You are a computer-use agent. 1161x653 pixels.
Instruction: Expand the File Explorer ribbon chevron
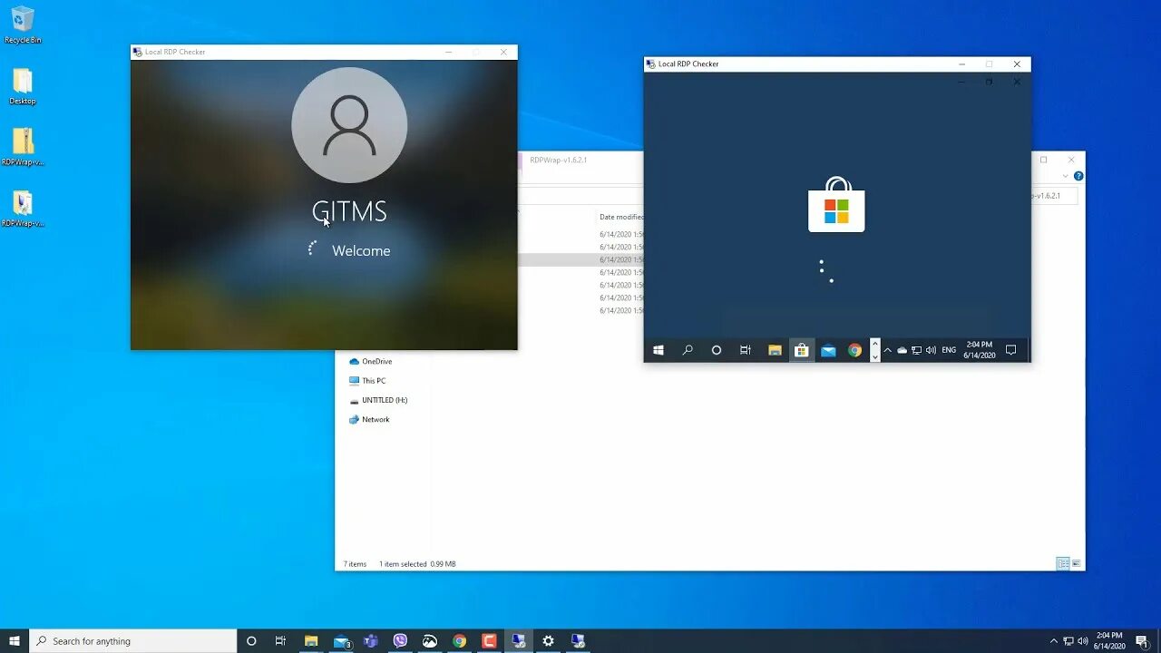pyautogui.click(x=1065, y=176)
